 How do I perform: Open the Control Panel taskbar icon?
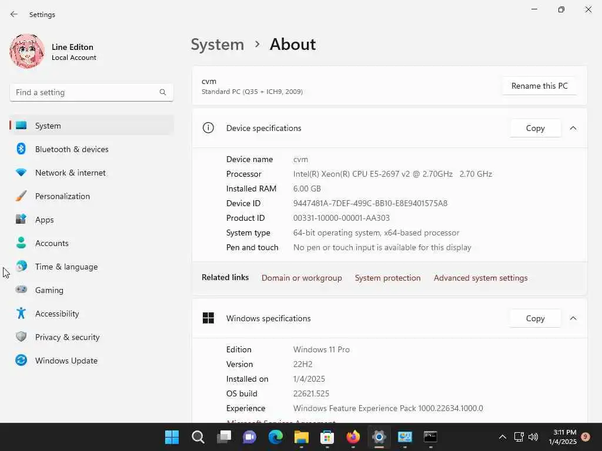404,437
